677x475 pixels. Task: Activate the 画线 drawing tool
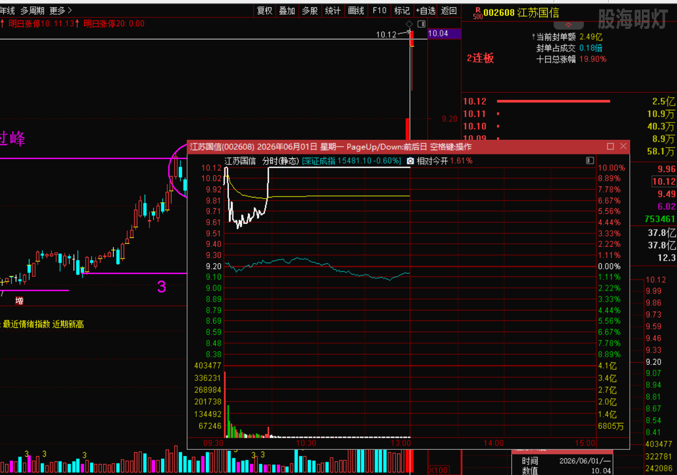pos(356,11)
